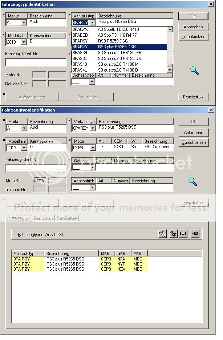Close the dialog showing the Erweitert << button
Viewport: 223px width, 340px height.
click(x=211, y=110)
